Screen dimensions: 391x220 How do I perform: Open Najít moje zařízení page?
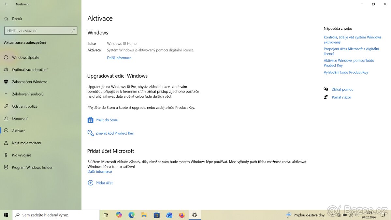[x=26, y=143]
